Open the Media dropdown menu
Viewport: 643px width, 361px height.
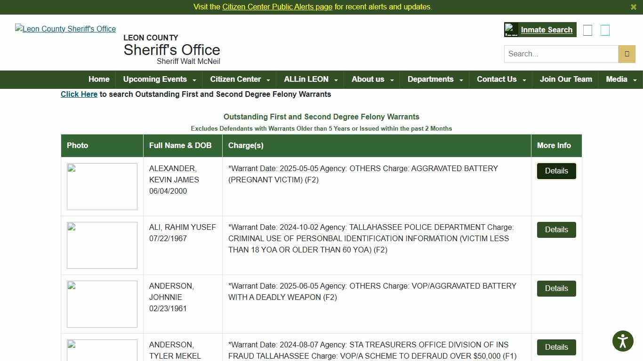[x=620, y=79]
